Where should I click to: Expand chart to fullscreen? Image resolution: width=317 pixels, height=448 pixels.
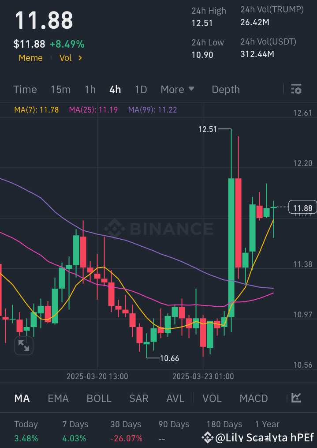(x=24, y=346)
